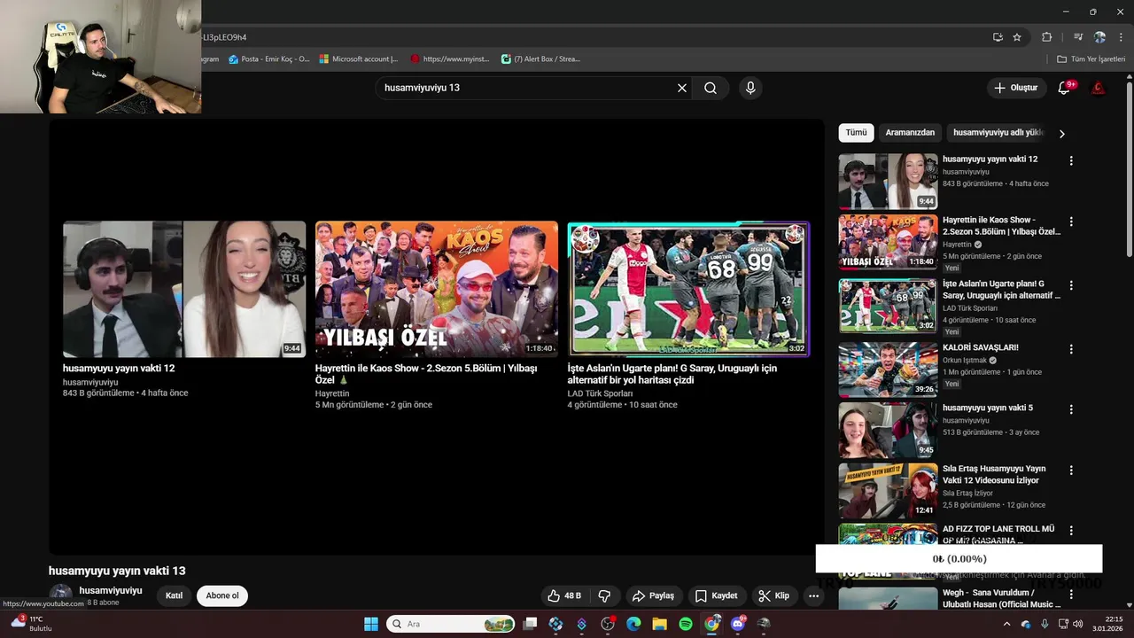
Task: Open Hayrettin channel under end-screen video
Action: coord(332,393)
